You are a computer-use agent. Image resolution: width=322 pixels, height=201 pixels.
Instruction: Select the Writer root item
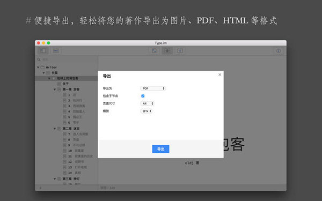coord(52,68)
